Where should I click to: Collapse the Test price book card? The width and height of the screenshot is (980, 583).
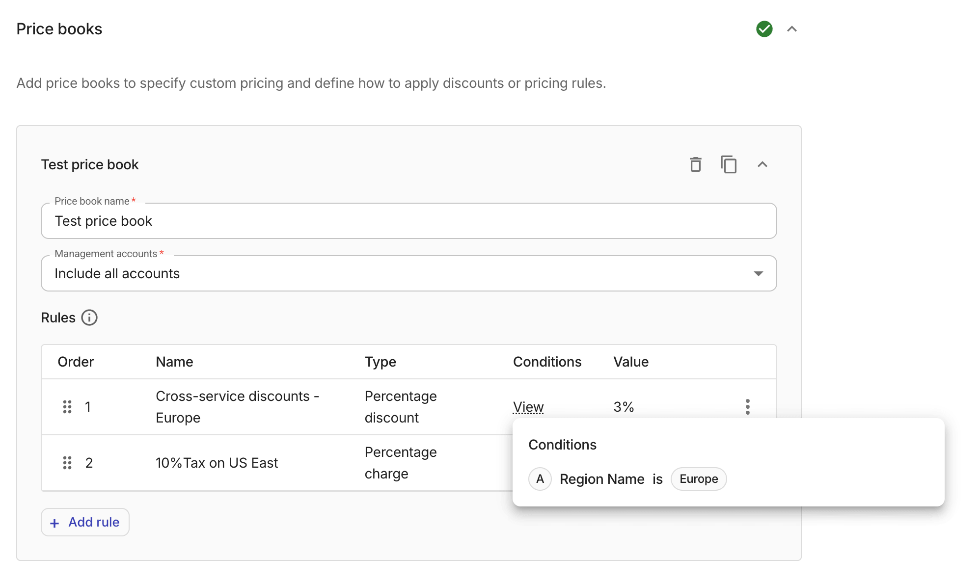click(762, 164)
